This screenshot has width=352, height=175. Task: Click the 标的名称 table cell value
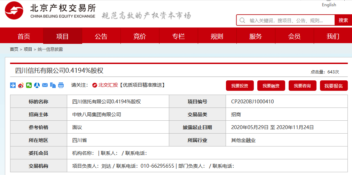(107, 102)
